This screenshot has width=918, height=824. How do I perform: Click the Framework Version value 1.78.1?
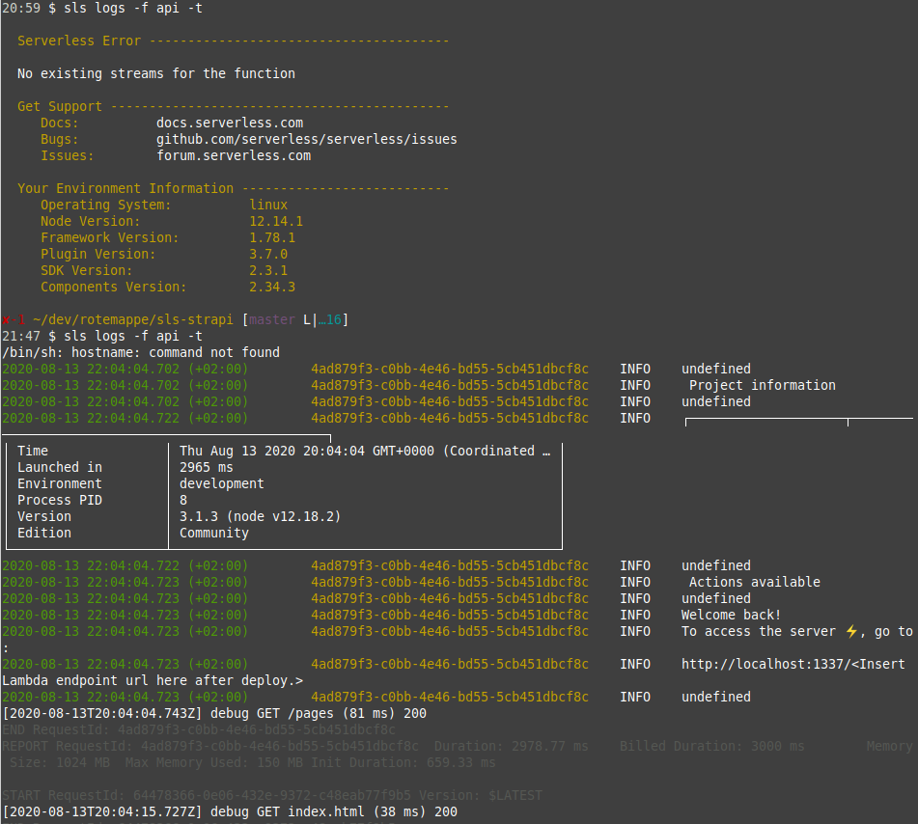coord(272,237)
